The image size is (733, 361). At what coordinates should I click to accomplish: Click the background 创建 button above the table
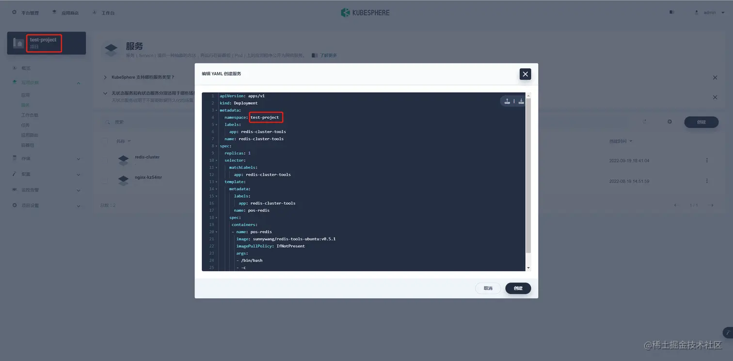click(x=701, y=122)
